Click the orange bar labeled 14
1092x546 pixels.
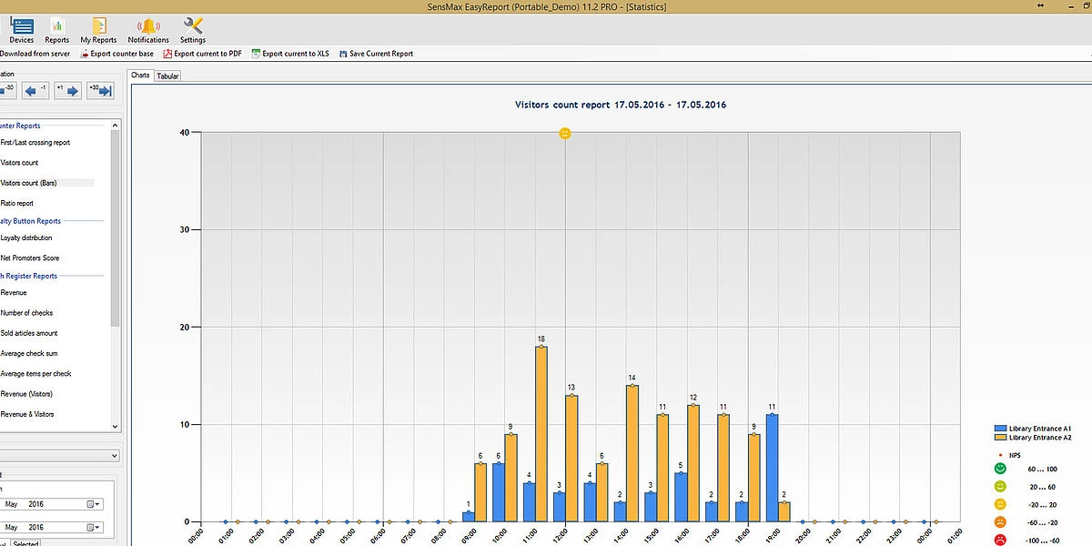pos(632,453)
